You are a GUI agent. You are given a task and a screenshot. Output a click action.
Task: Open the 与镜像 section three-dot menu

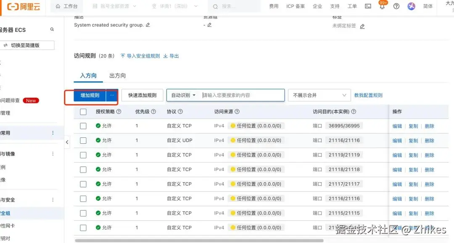(53, 153)
